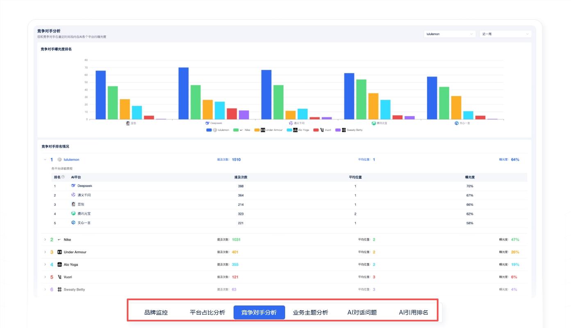This screenshot has width=571, height=328.
Task: Click the 62% exposure cell for 腾讯元宝
Action: point(470,214)
